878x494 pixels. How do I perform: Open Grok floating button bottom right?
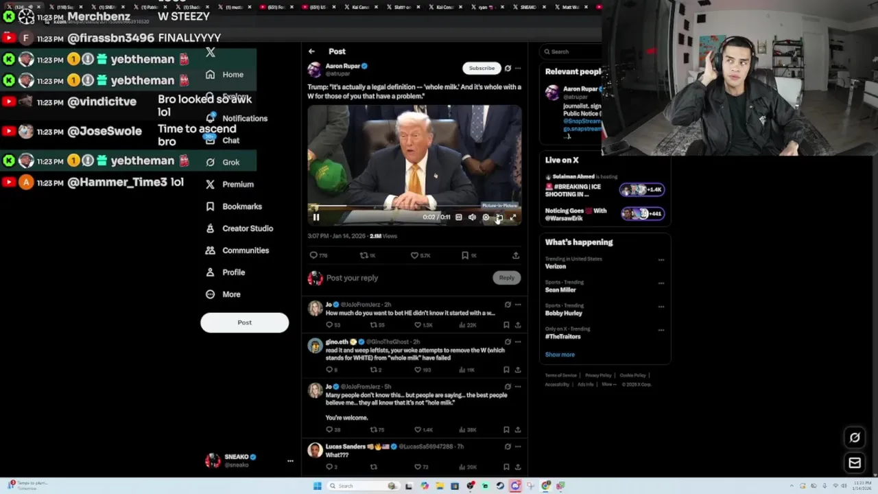(x=855, y=438)
